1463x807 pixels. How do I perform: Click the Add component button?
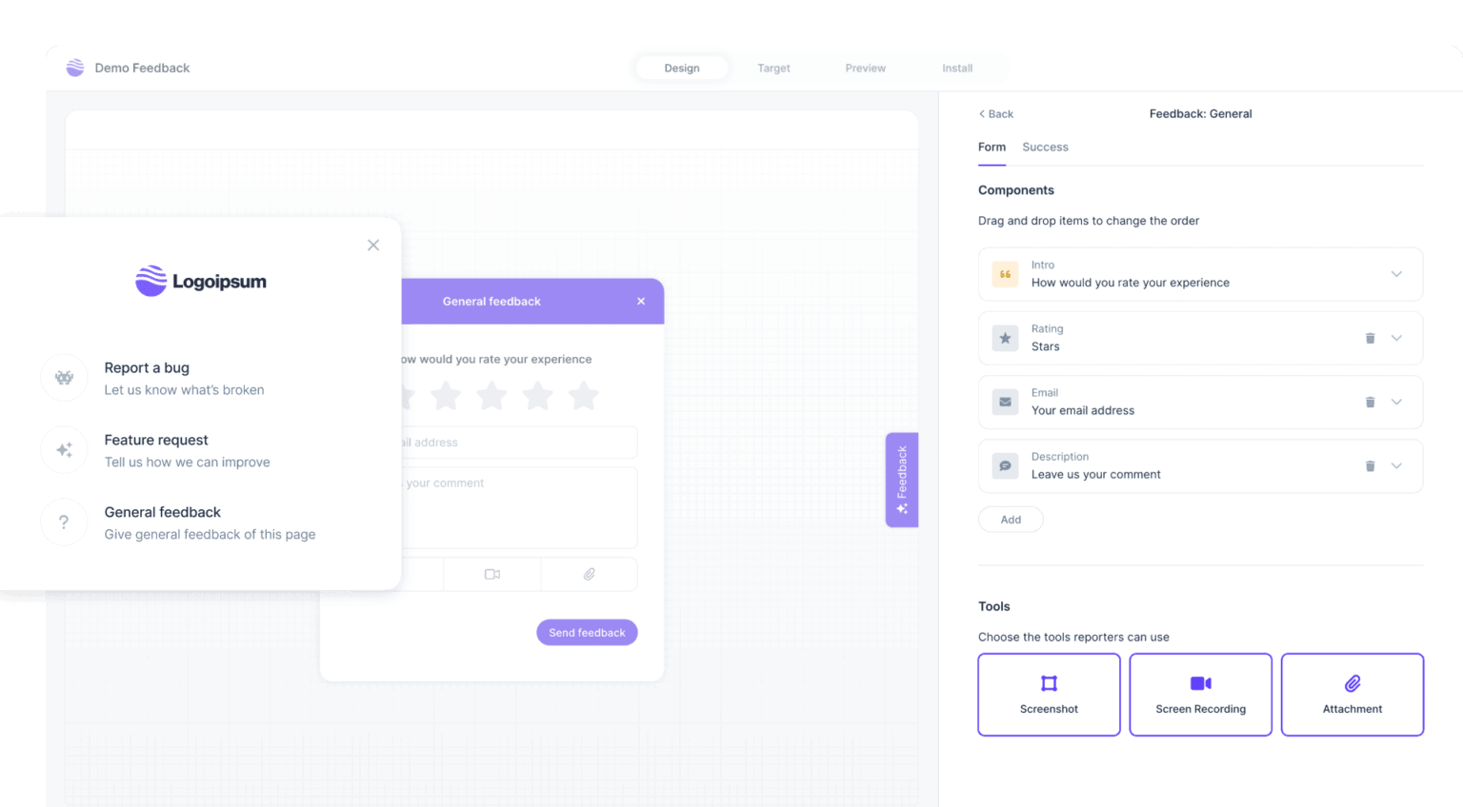1011,520
